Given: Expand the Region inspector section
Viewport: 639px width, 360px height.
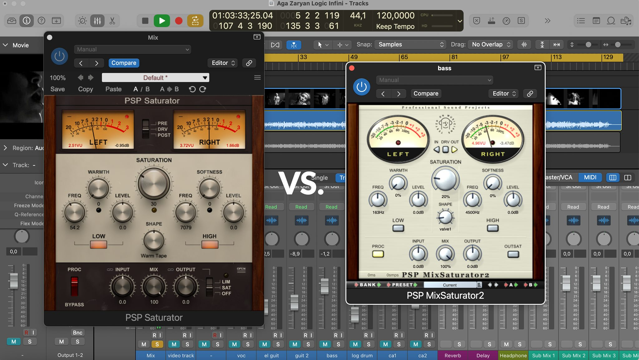Looking at the screenshot, I should tap(5, 148).
